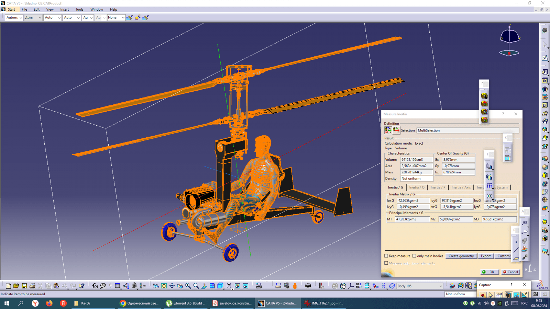Expand the Body.195 dropdown
The image size is (550, 309).
pyautogui.click(x=440, y=286)
